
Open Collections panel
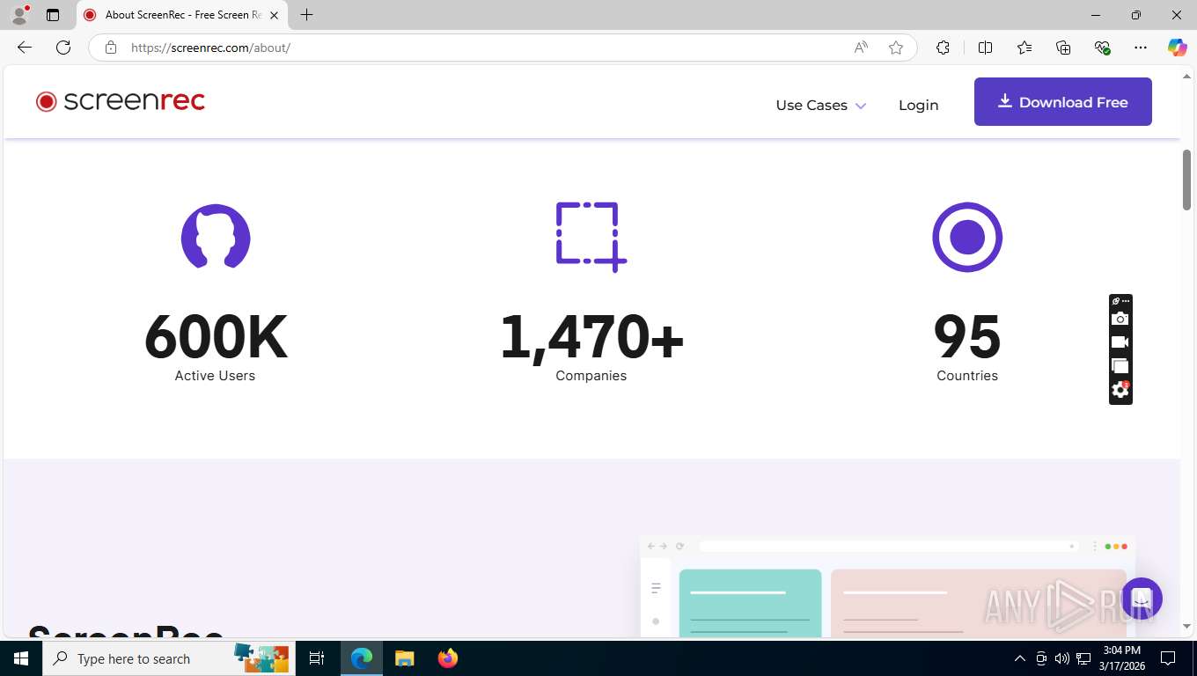coord(1063,48)
